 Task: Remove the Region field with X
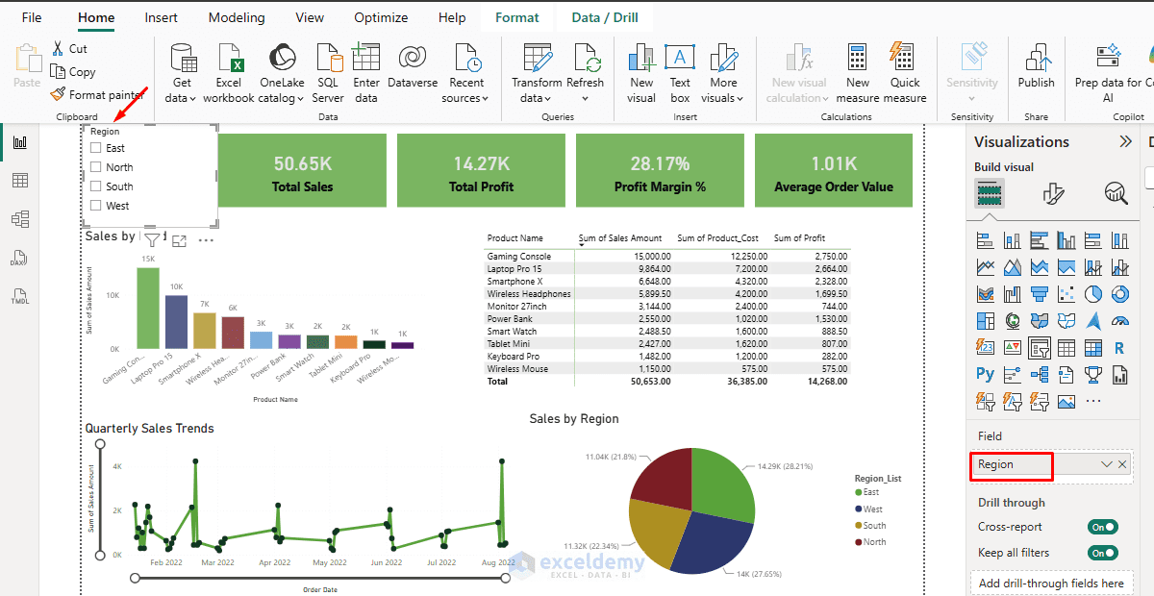(1122, 464)
